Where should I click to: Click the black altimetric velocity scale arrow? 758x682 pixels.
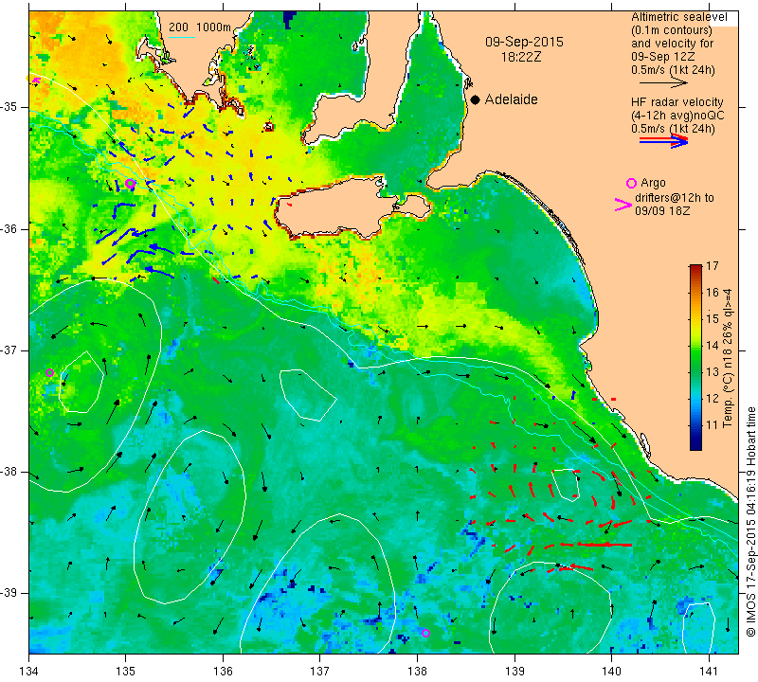pyautogui.click(x=663, y=83)
